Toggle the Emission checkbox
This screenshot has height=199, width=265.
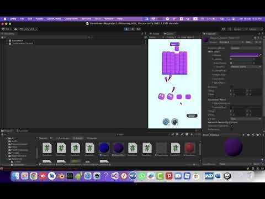pos(231,87)
